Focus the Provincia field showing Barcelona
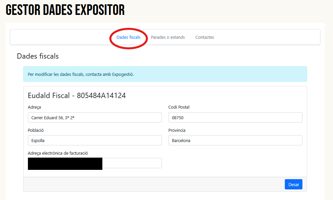The image size is (333, 200). [x=235, y=140]
